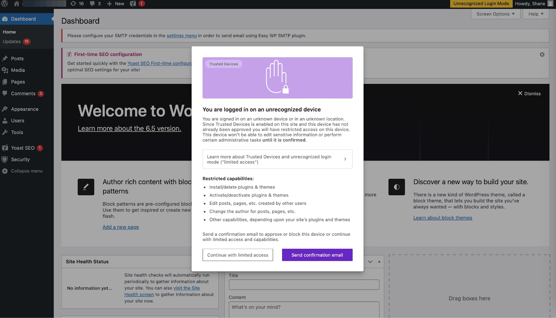The image size is (556, 318).
Task: Open the settings menu link for SMTP
Action: click(181, 36)
